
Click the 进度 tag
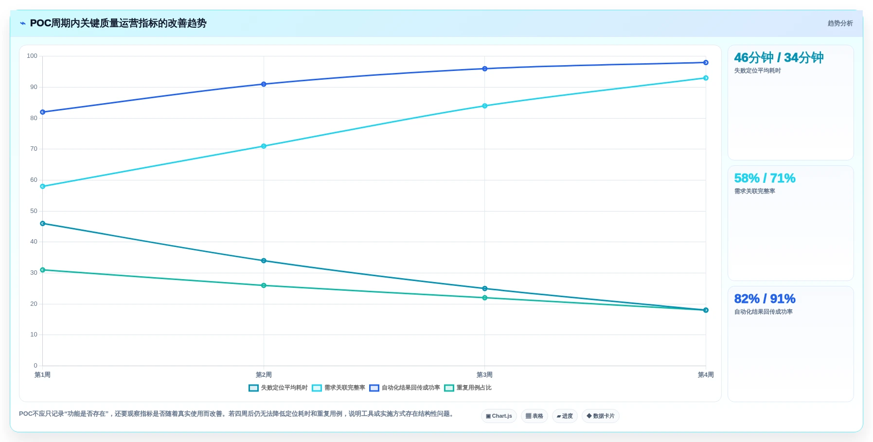coord(565,416)
